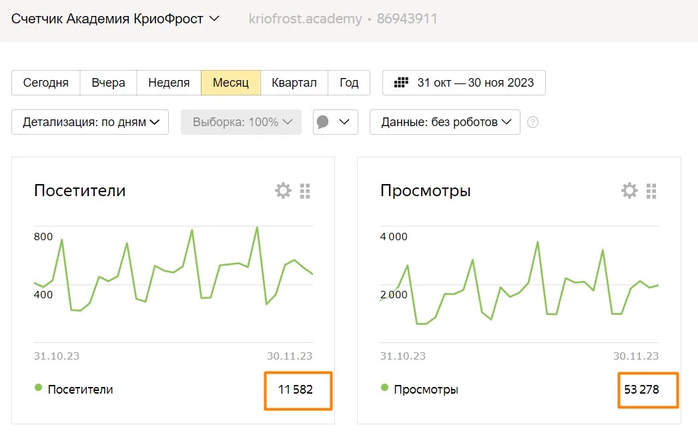Open the help question mark icon
This screenshot has width=698, height=439.
pyautogui.click(x=533, y=122)
